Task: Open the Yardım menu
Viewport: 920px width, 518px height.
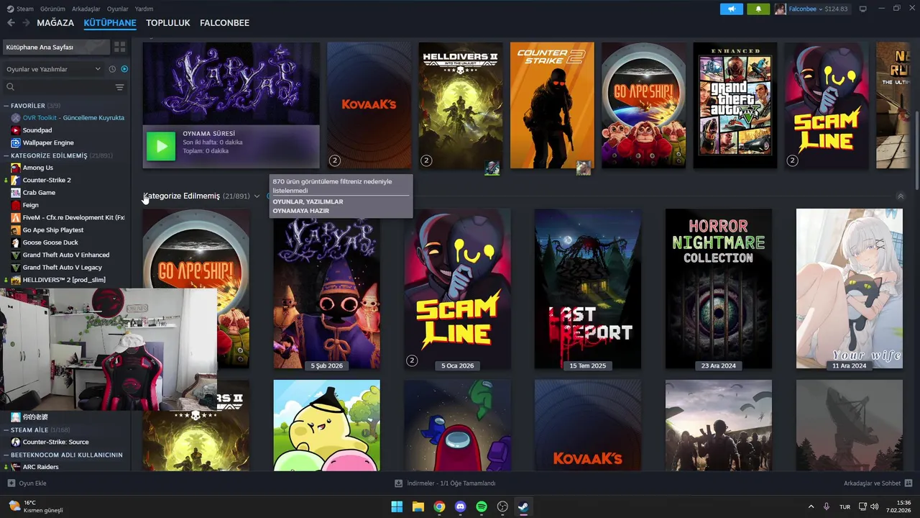Action: (x=144, y=9)
